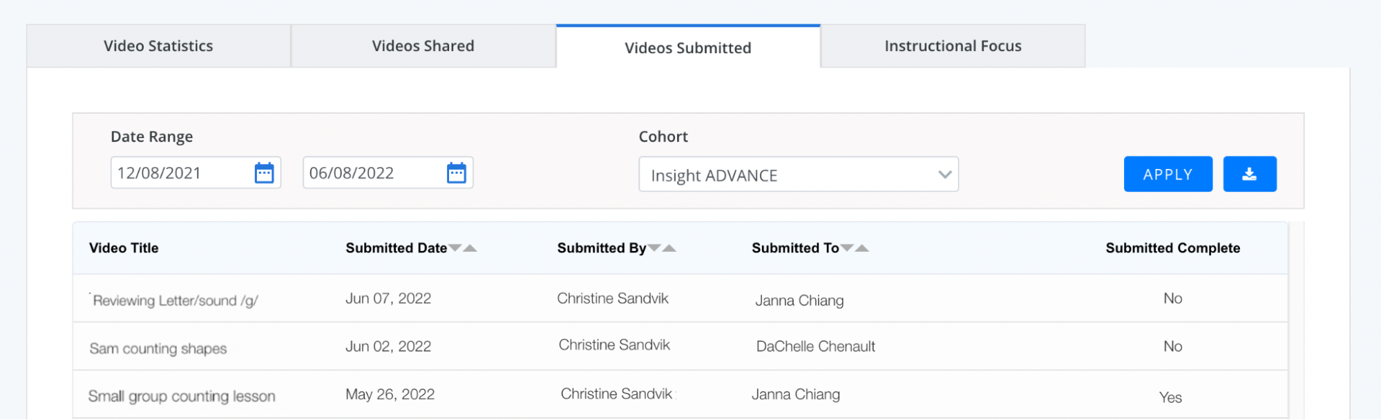The width and height of the screenshot is (1381, 420).
Task: Click the 'Yes' value under Submitted Complete
Action: pyautogui.click(x=1170, y=397)
